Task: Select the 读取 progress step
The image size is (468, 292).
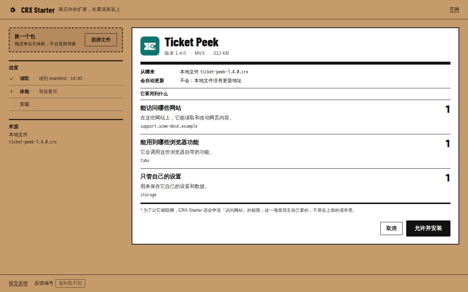Action: click(66, 78)
